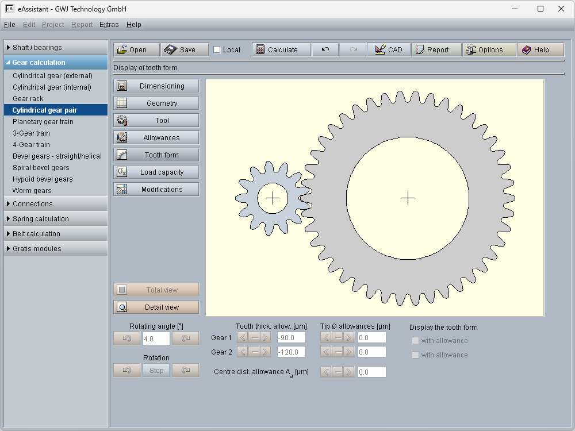Expand the Connections section
The image size is (575, 431).
56,204
